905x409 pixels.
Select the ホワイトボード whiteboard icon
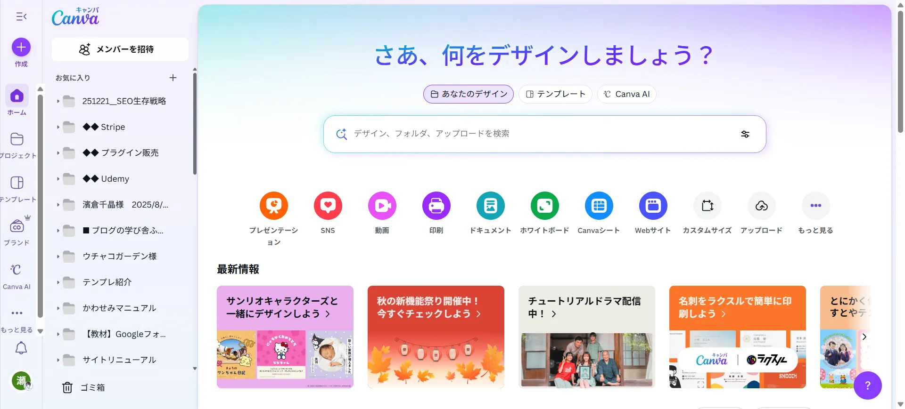[x=545, y=206]
